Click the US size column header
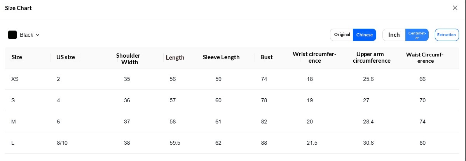This screenshot has height=161, width=466. click(x=66, y=57)
